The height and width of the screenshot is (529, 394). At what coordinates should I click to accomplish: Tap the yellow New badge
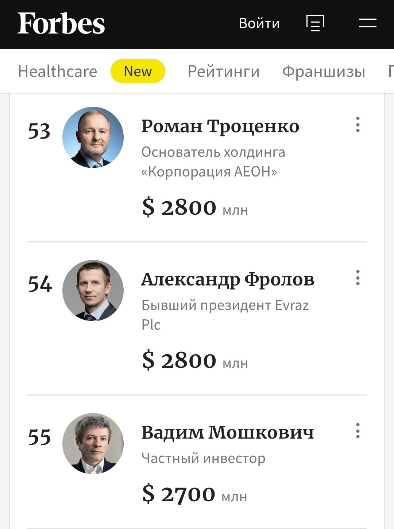pyautogui.click(x=138, y=71)
